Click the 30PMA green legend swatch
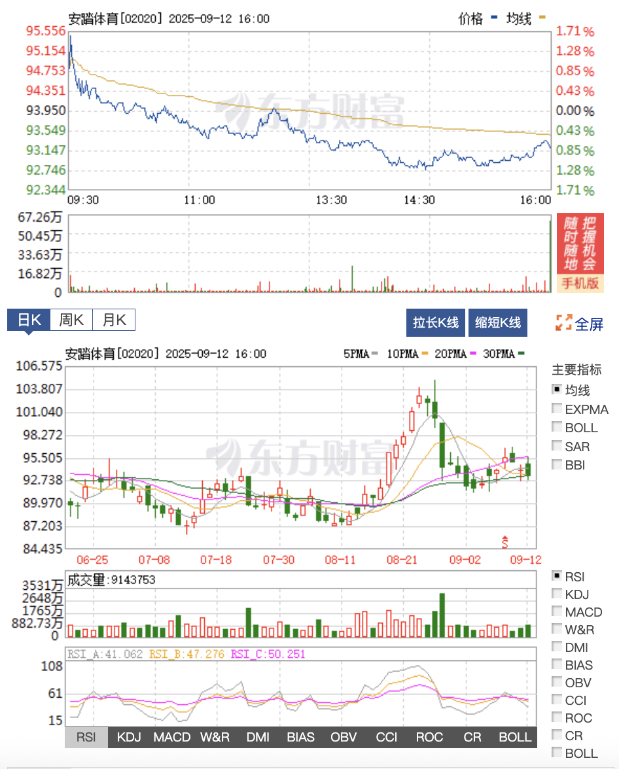Image resolution: width=619 pixels, height=769 pixels. (522, 353)
